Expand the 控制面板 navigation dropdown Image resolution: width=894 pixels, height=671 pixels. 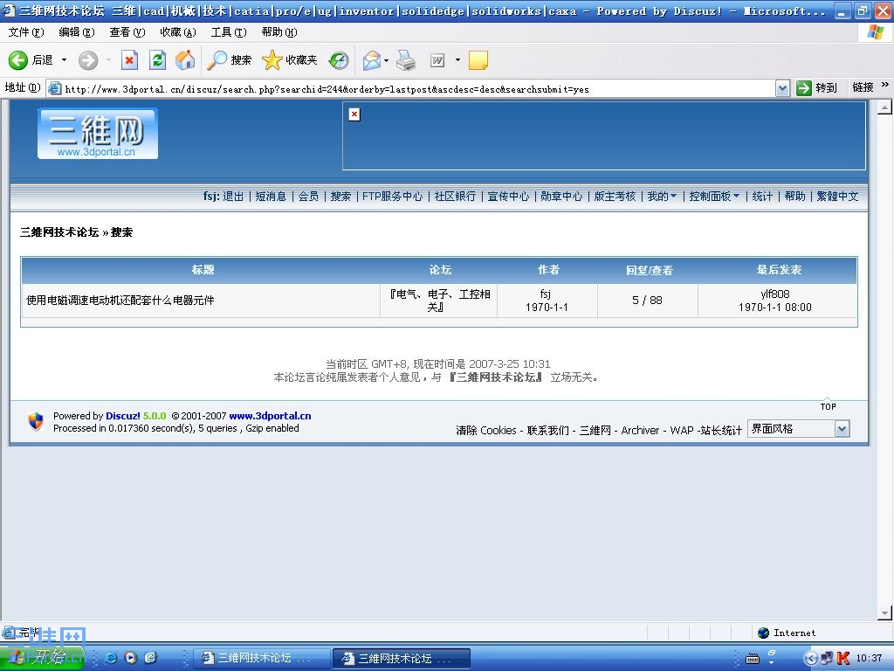(714, 197)
